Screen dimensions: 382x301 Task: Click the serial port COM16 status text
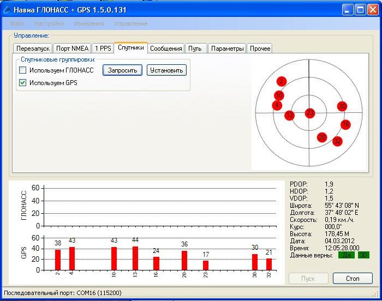click(63, 293)
